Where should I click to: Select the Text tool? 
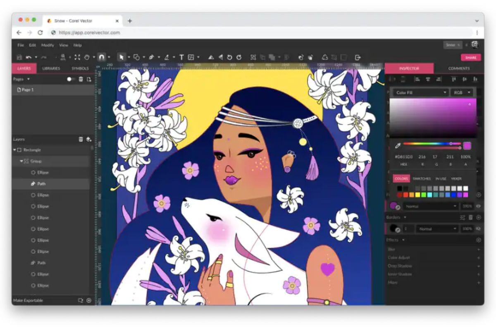(x=181, y=57)
